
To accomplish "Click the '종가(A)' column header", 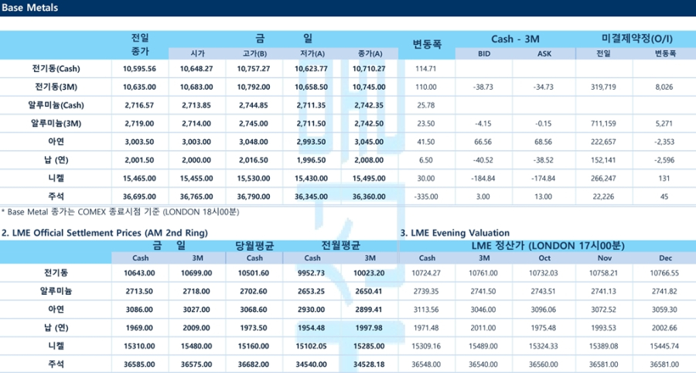I will tap(370, 53).
